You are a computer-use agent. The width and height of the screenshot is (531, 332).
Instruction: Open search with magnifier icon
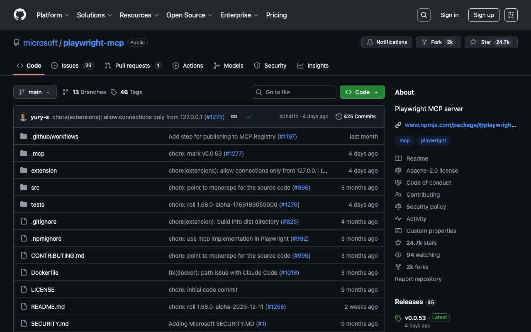424,15
